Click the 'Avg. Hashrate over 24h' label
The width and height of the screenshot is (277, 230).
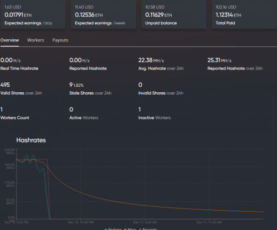(161, 69)
